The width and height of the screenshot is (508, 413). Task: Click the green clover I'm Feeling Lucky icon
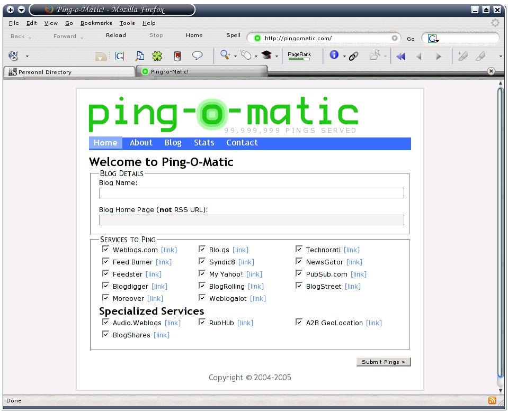(x=157, y=56)
